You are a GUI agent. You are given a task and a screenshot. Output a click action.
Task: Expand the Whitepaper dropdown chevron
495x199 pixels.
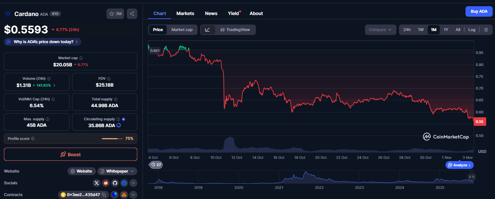click(132, 171)
